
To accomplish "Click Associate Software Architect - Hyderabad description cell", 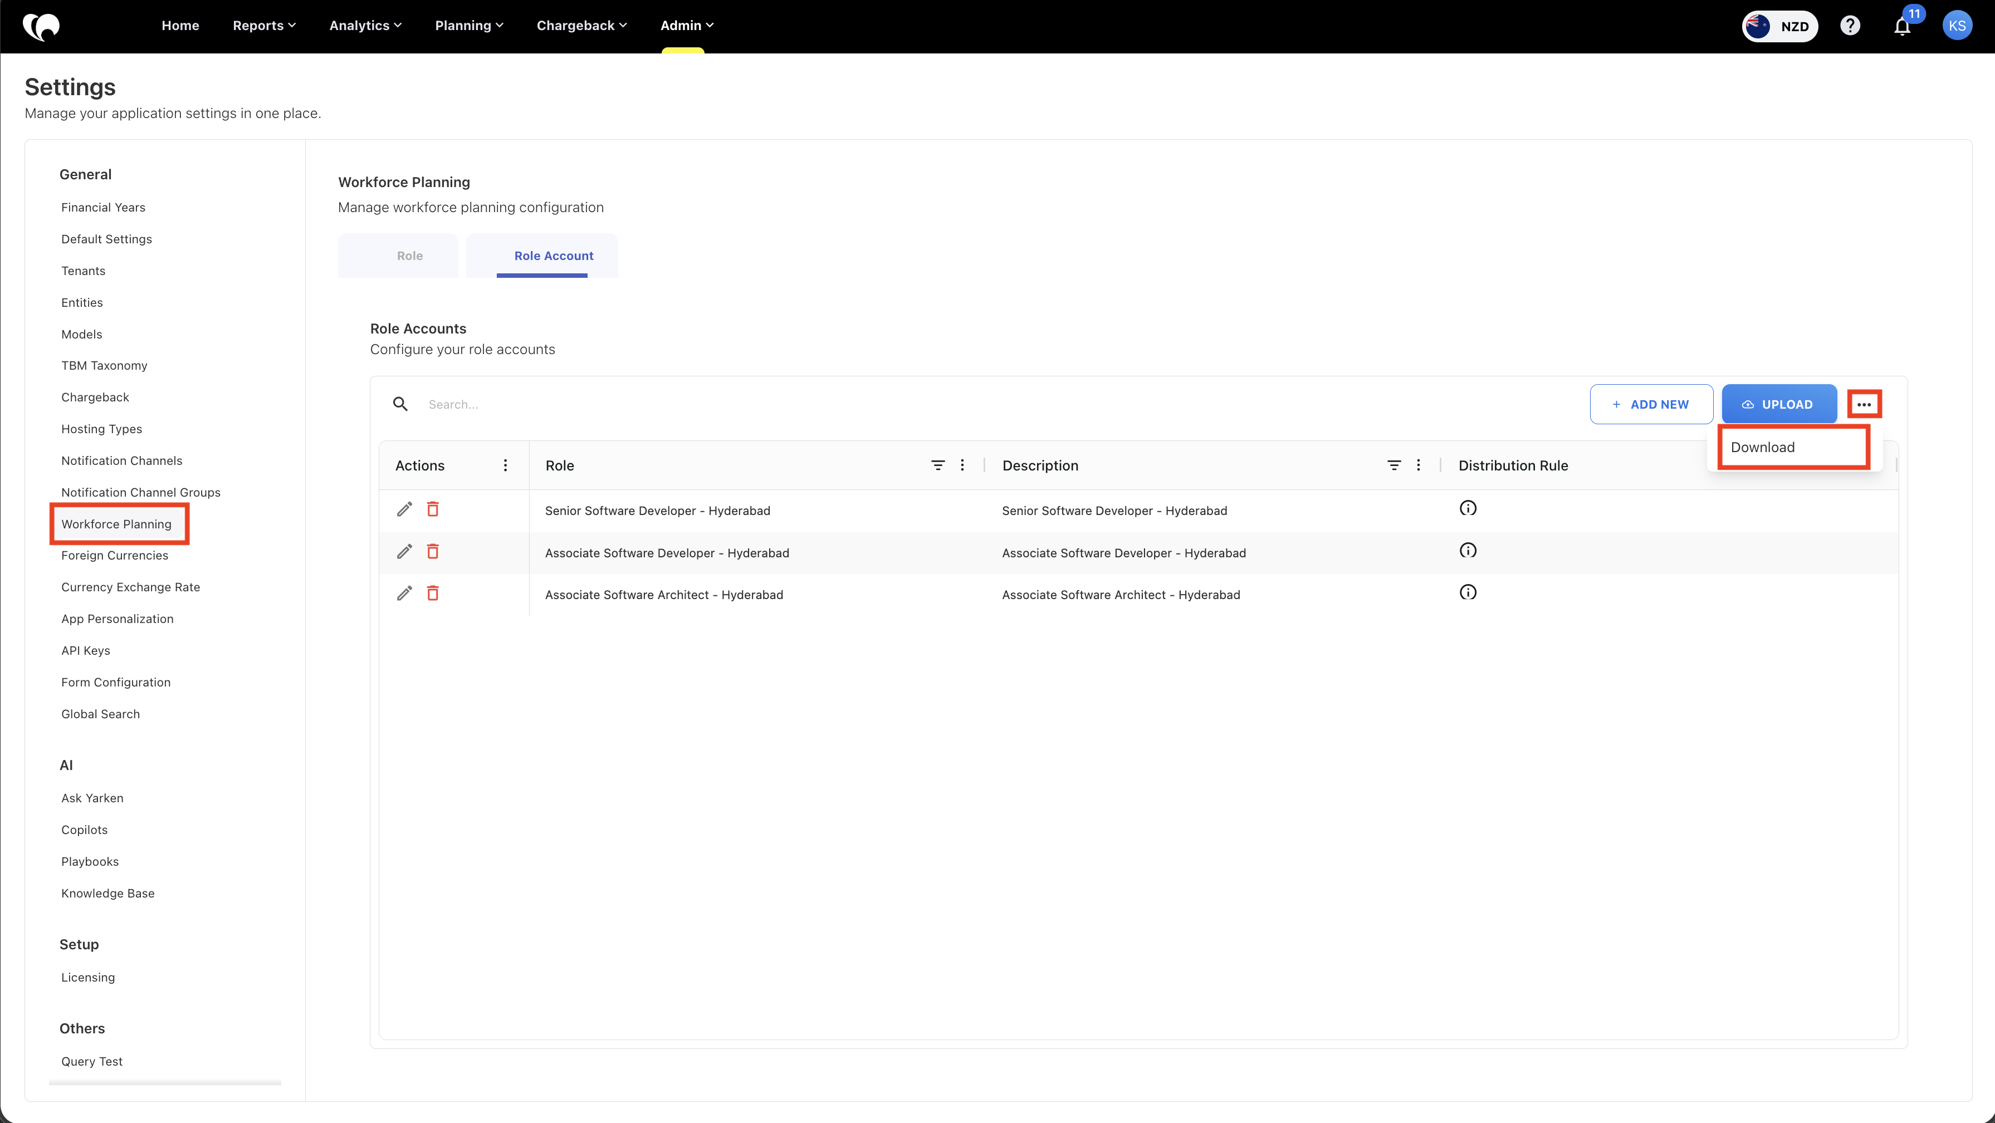I will click(x=1121, y=595).
